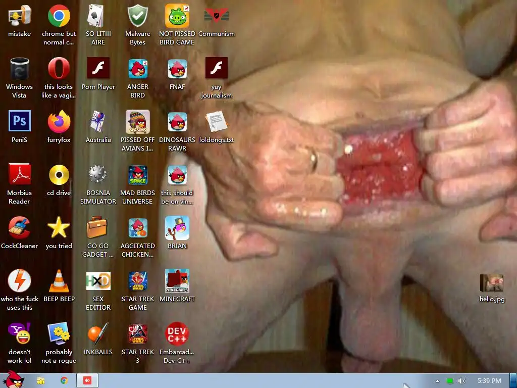Open the 'Morbius Reader' Adobe PDF icon
This screenshot has width=517, height=388.
(20, 174)
